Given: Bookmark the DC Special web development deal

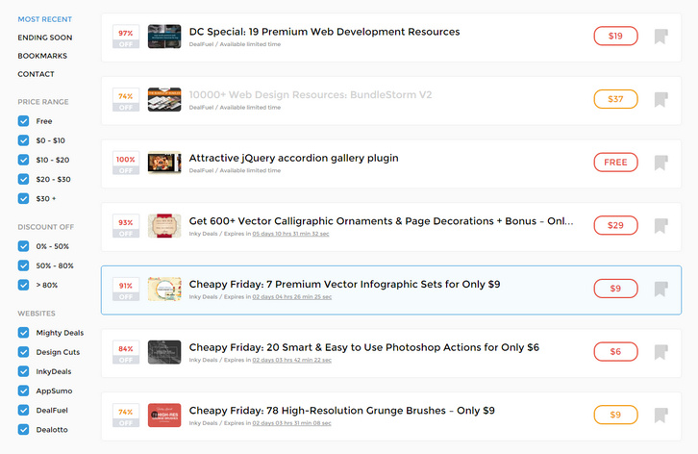Looking at the screenshot, I should point(661,37).
